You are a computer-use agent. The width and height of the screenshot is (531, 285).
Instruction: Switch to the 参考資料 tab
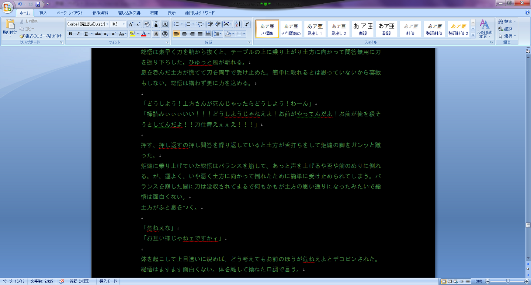pos(101,13)
